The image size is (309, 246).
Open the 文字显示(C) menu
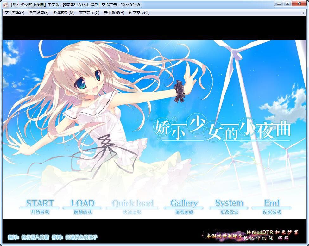coord(89,13)
